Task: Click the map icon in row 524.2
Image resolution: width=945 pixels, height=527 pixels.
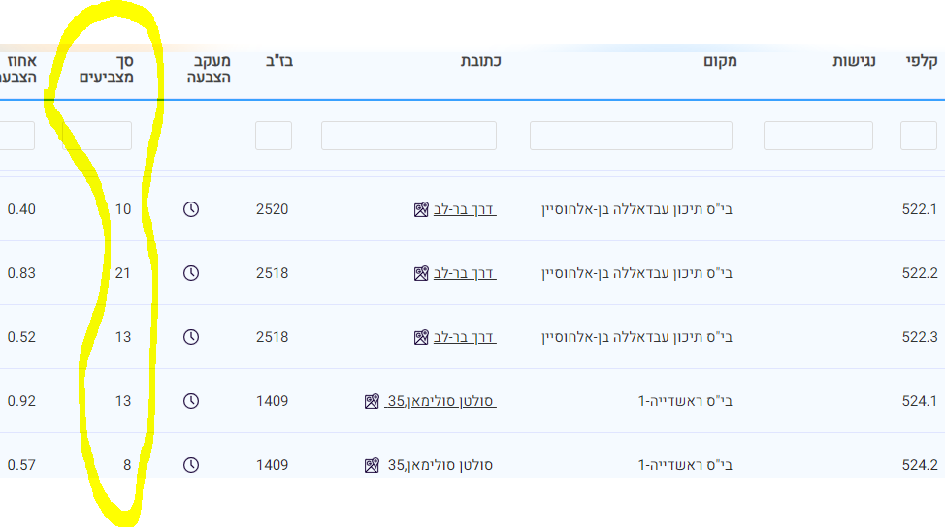Action: click(372, 465)
